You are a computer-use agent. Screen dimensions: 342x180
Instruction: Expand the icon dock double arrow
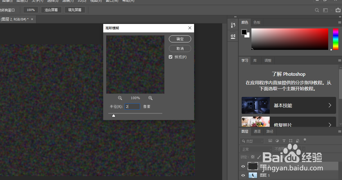[235, 17]
